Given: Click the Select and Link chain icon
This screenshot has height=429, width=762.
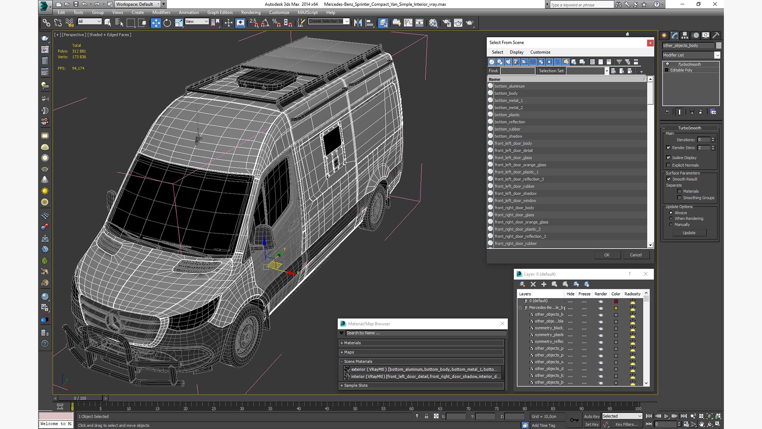Looking at the screenshot, I should point(46,23).
